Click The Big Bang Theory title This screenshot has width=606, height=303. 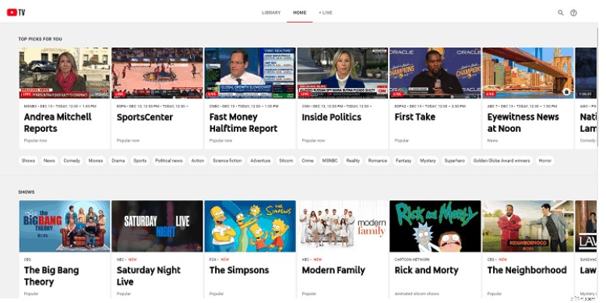pyautogui.click(x=51, y=276)
